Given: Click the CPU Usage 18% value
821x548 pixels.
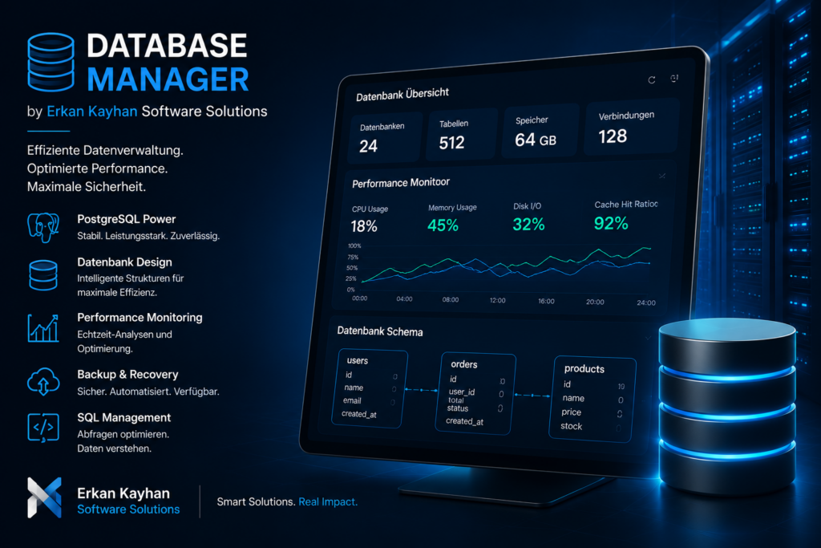Looking at the screenshot, I should [364, 226].
